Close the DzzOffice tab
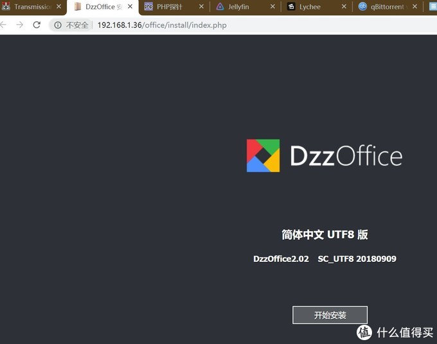 (x=130, y=6)
